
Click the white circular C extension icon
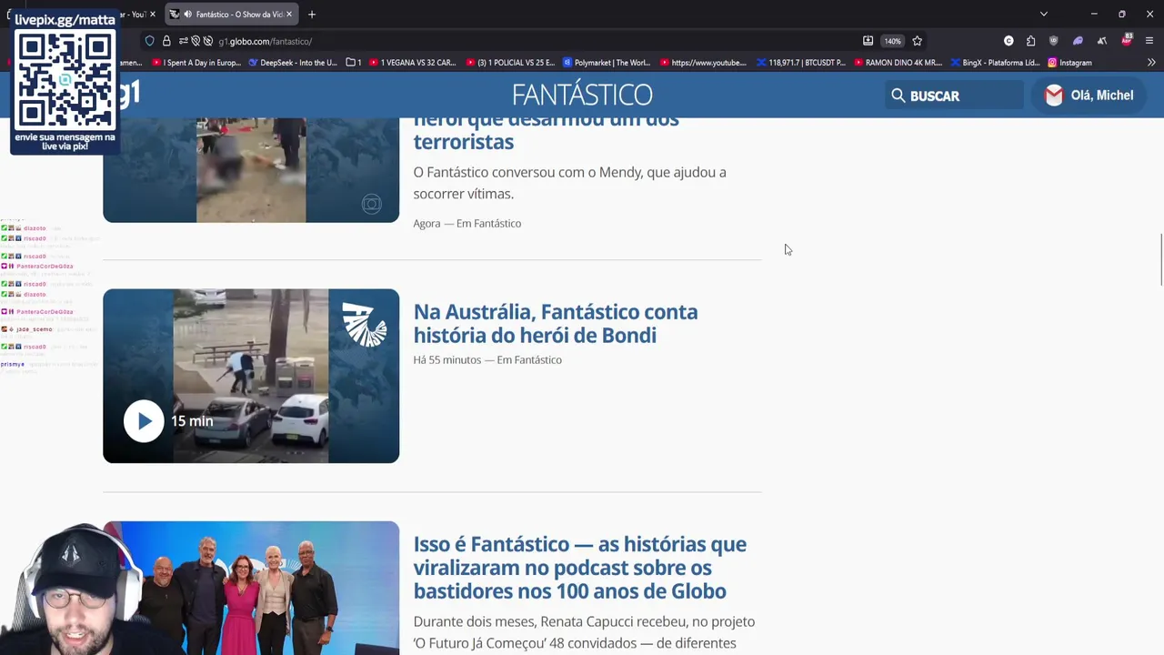click(x=1008, y=41)
